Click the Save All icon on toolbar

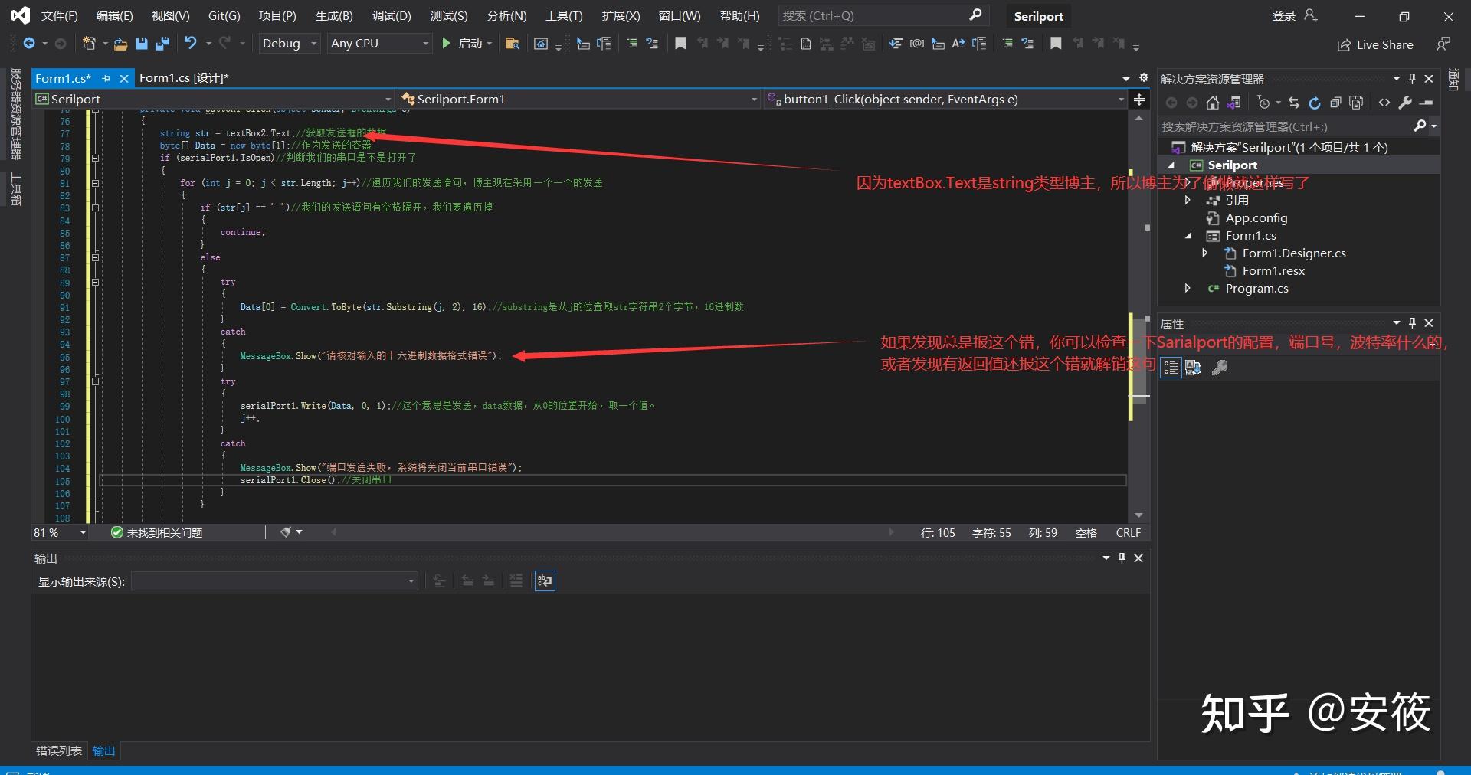(162, 44)
